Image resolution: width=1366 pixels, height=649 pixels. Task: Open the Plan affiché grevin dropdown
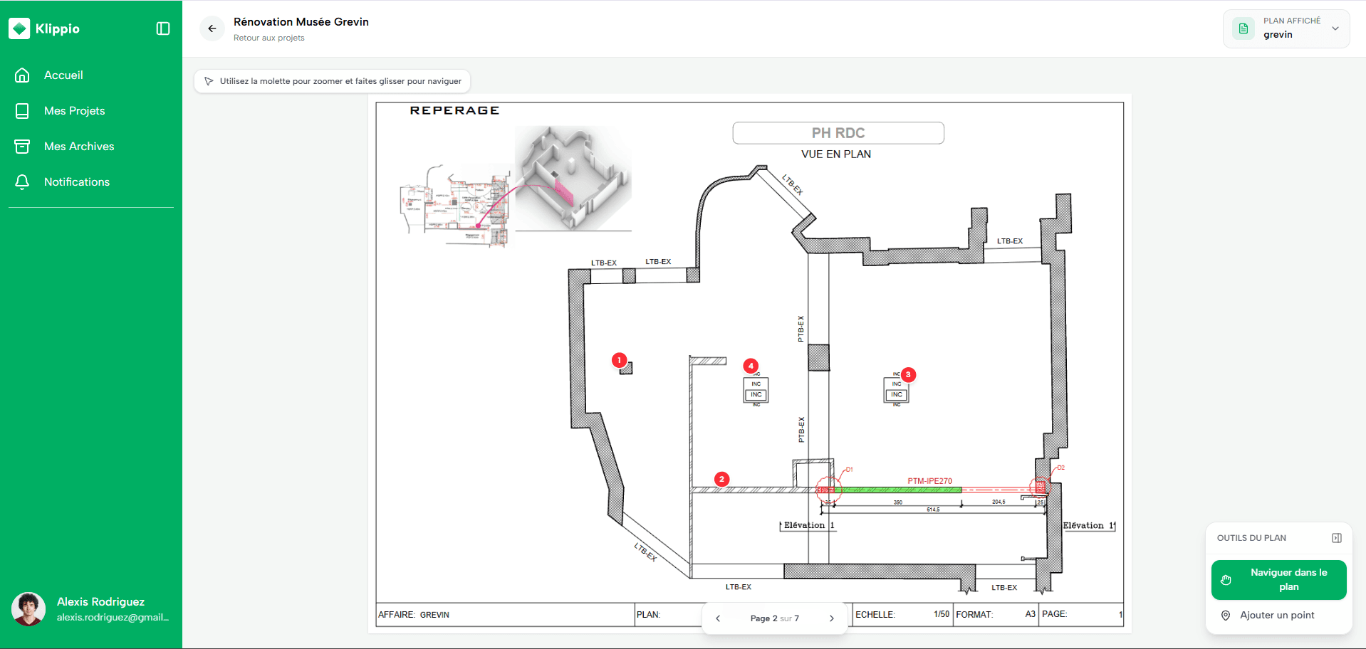1286,28
